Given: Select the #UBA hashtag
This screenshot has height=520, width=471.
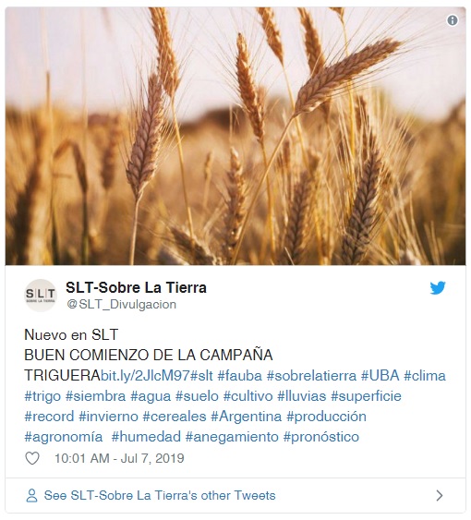Looking at the screenshot, I should (380, 376).
